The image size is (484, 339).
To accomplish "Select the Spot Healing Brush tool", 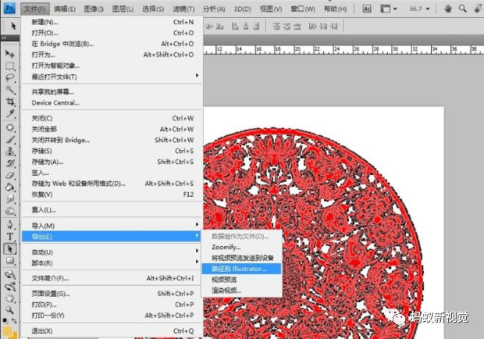I will 10,127.
